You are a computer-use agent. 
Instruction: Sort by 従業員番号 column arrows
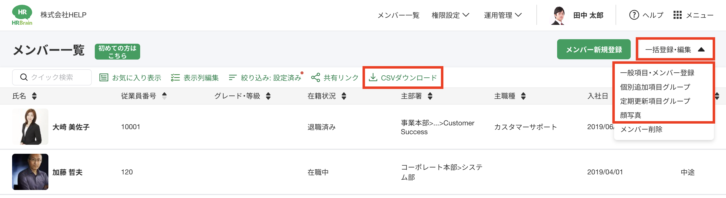[x=164, y=96]
